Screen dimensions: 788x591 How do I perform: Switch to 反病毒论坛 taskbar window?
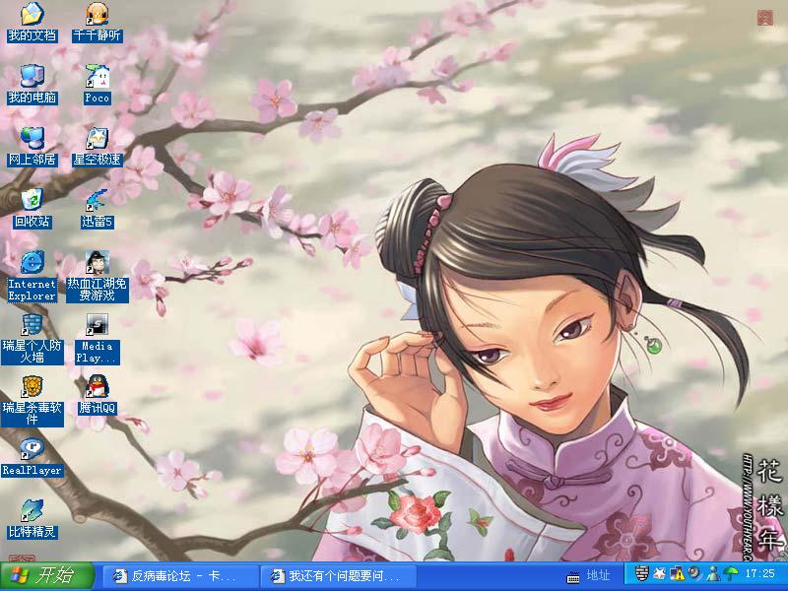click(x=181, y=576)
